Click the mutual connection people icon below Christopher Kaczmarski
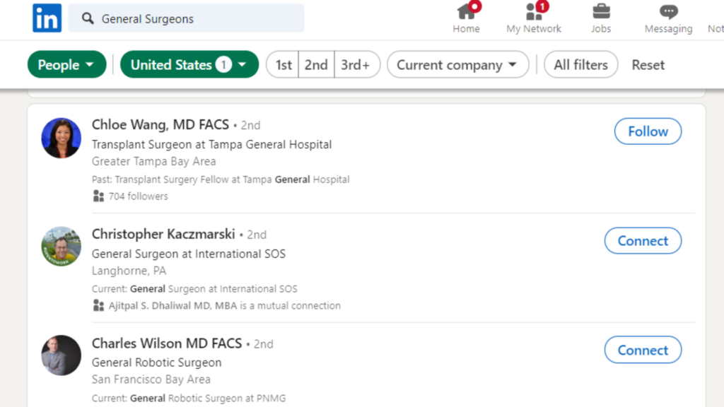This screenshot has width=724, height=407. (98, 305)
